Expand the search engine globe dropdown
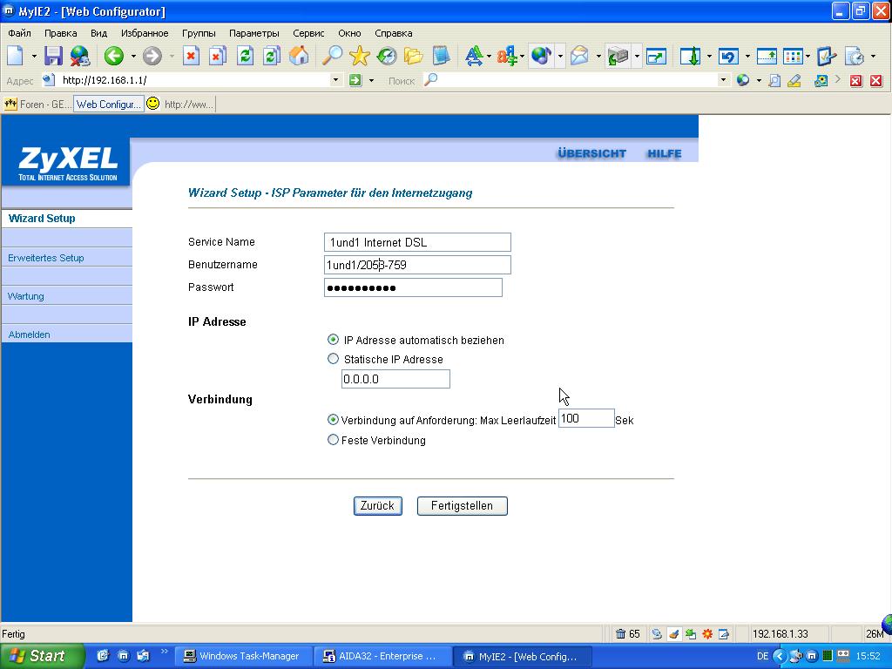 [759, 81]
